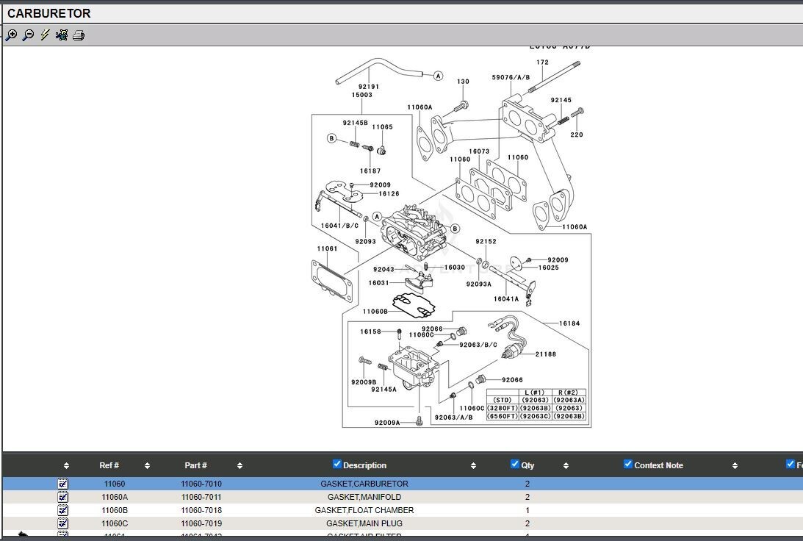Click callout 16187 in the diagram
Screen dimensions: 803x541
pos(370,171)
